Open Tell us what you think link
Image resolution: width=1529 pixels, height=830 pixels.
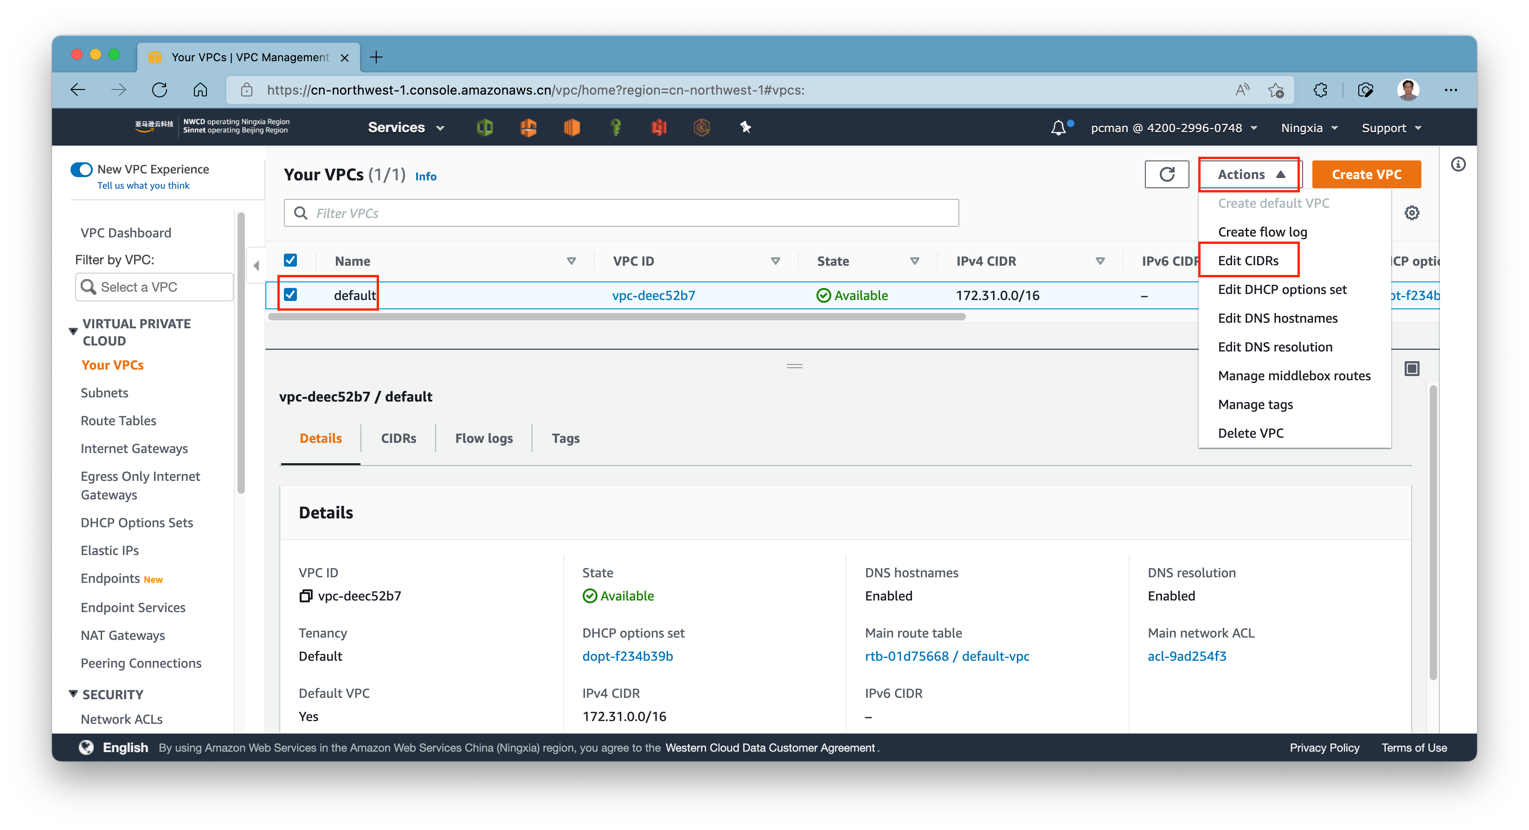tap(143, 185)
